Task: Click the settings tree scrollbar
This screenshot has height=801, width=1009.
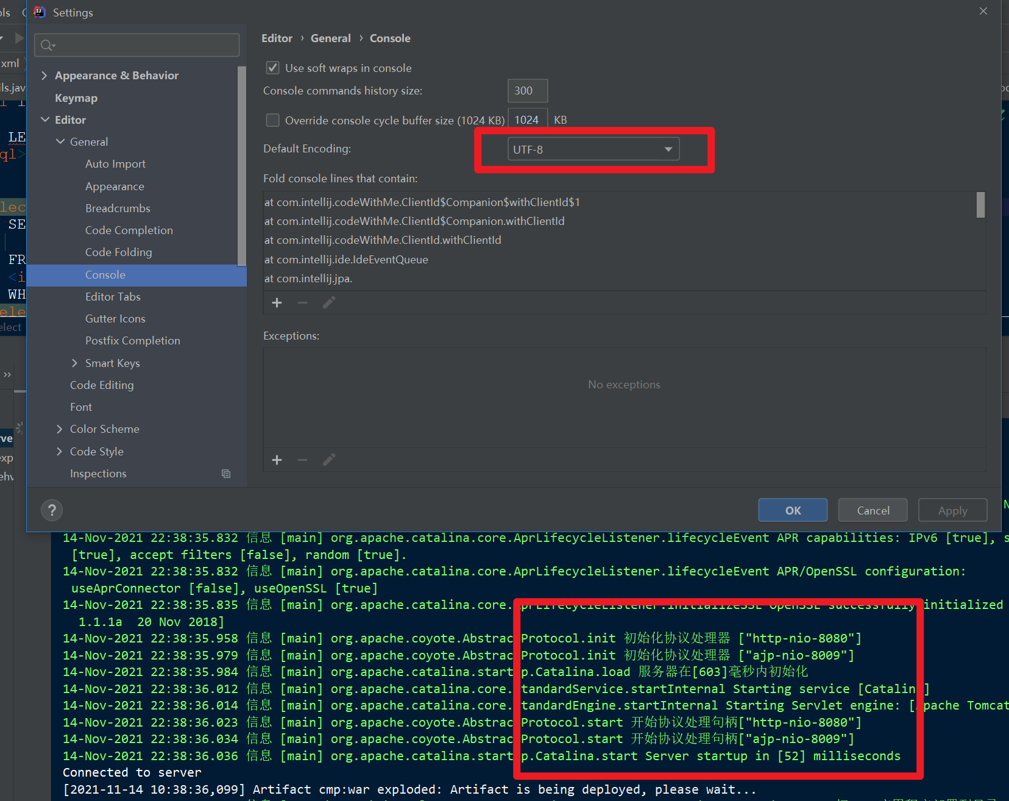Action: click(241, 166)
